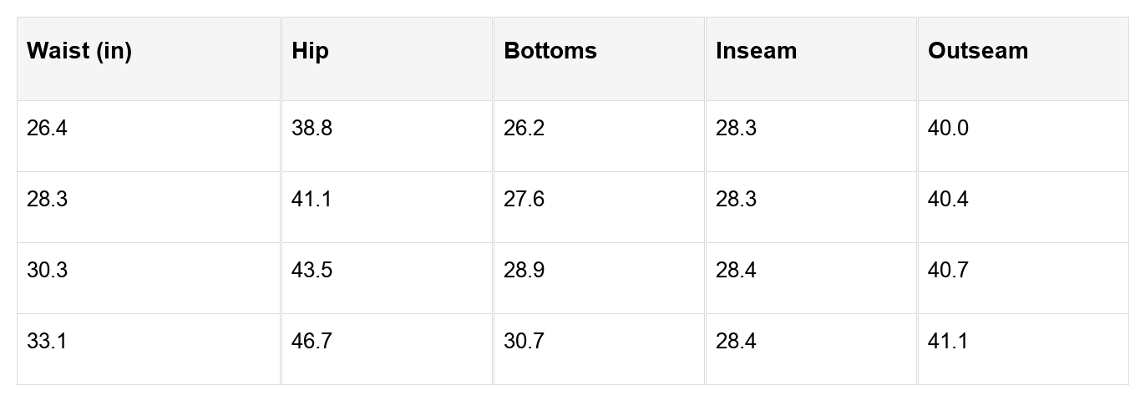Select the 27.6 bottoms cell
This screenshot has height=401, width=1145.
coord(524,200)
